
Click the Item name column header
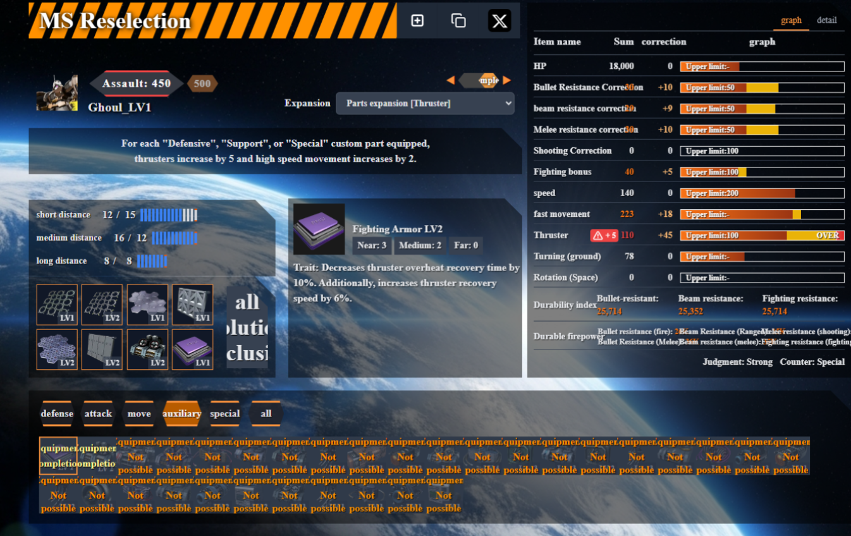557,42
